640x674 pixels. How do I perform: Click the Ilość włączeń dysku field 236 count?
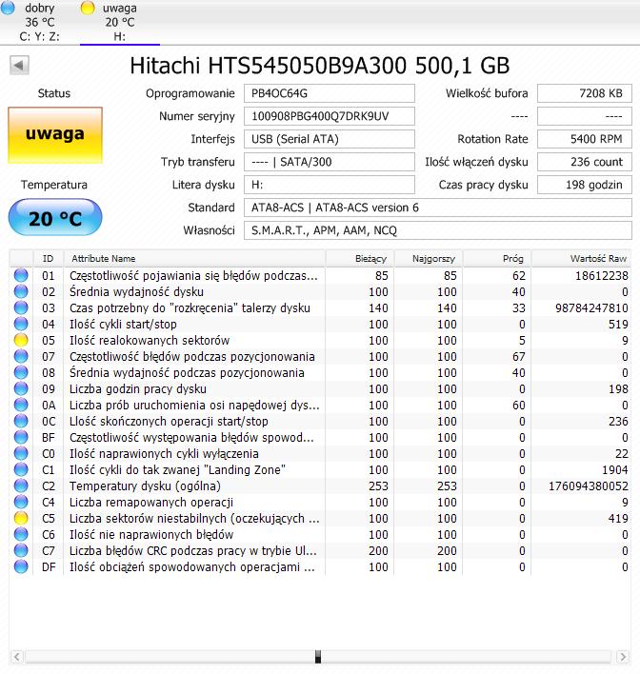click(585, 162)
